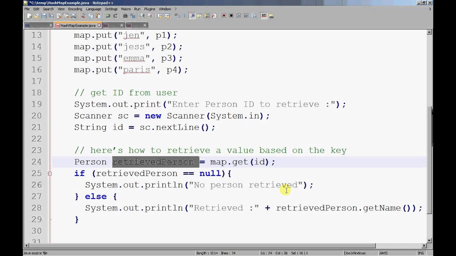Toggle Show All Characters icon
Screen dimensions: 456x256
(x=185, y=16)
